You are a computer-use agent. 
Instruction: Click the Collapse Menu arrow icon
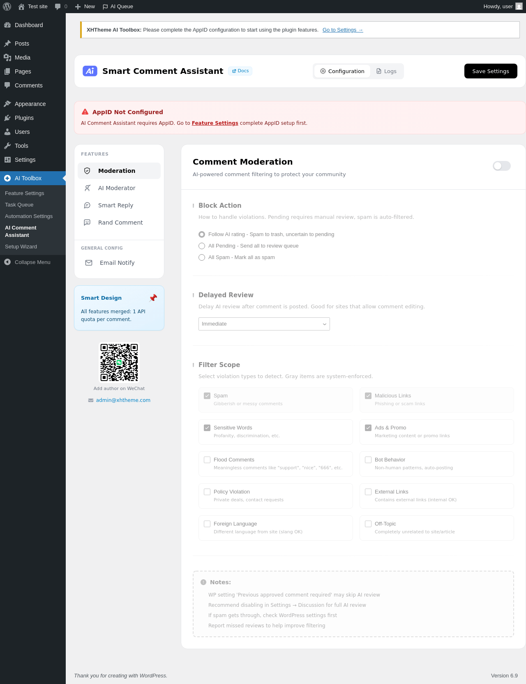[7, 262]
